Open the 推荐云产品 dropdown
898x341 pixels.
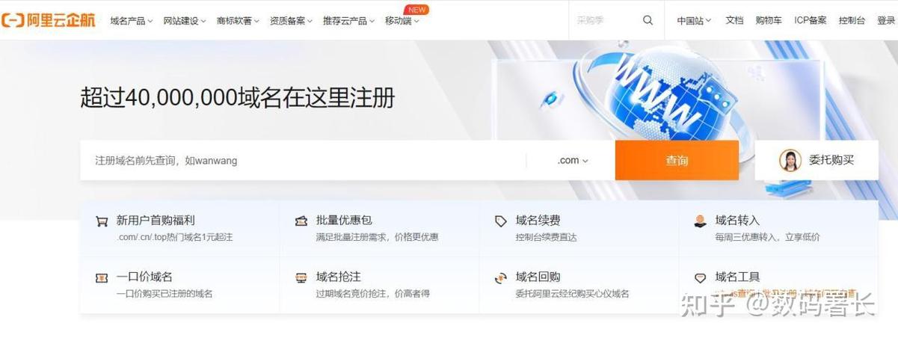click(349, 21)
